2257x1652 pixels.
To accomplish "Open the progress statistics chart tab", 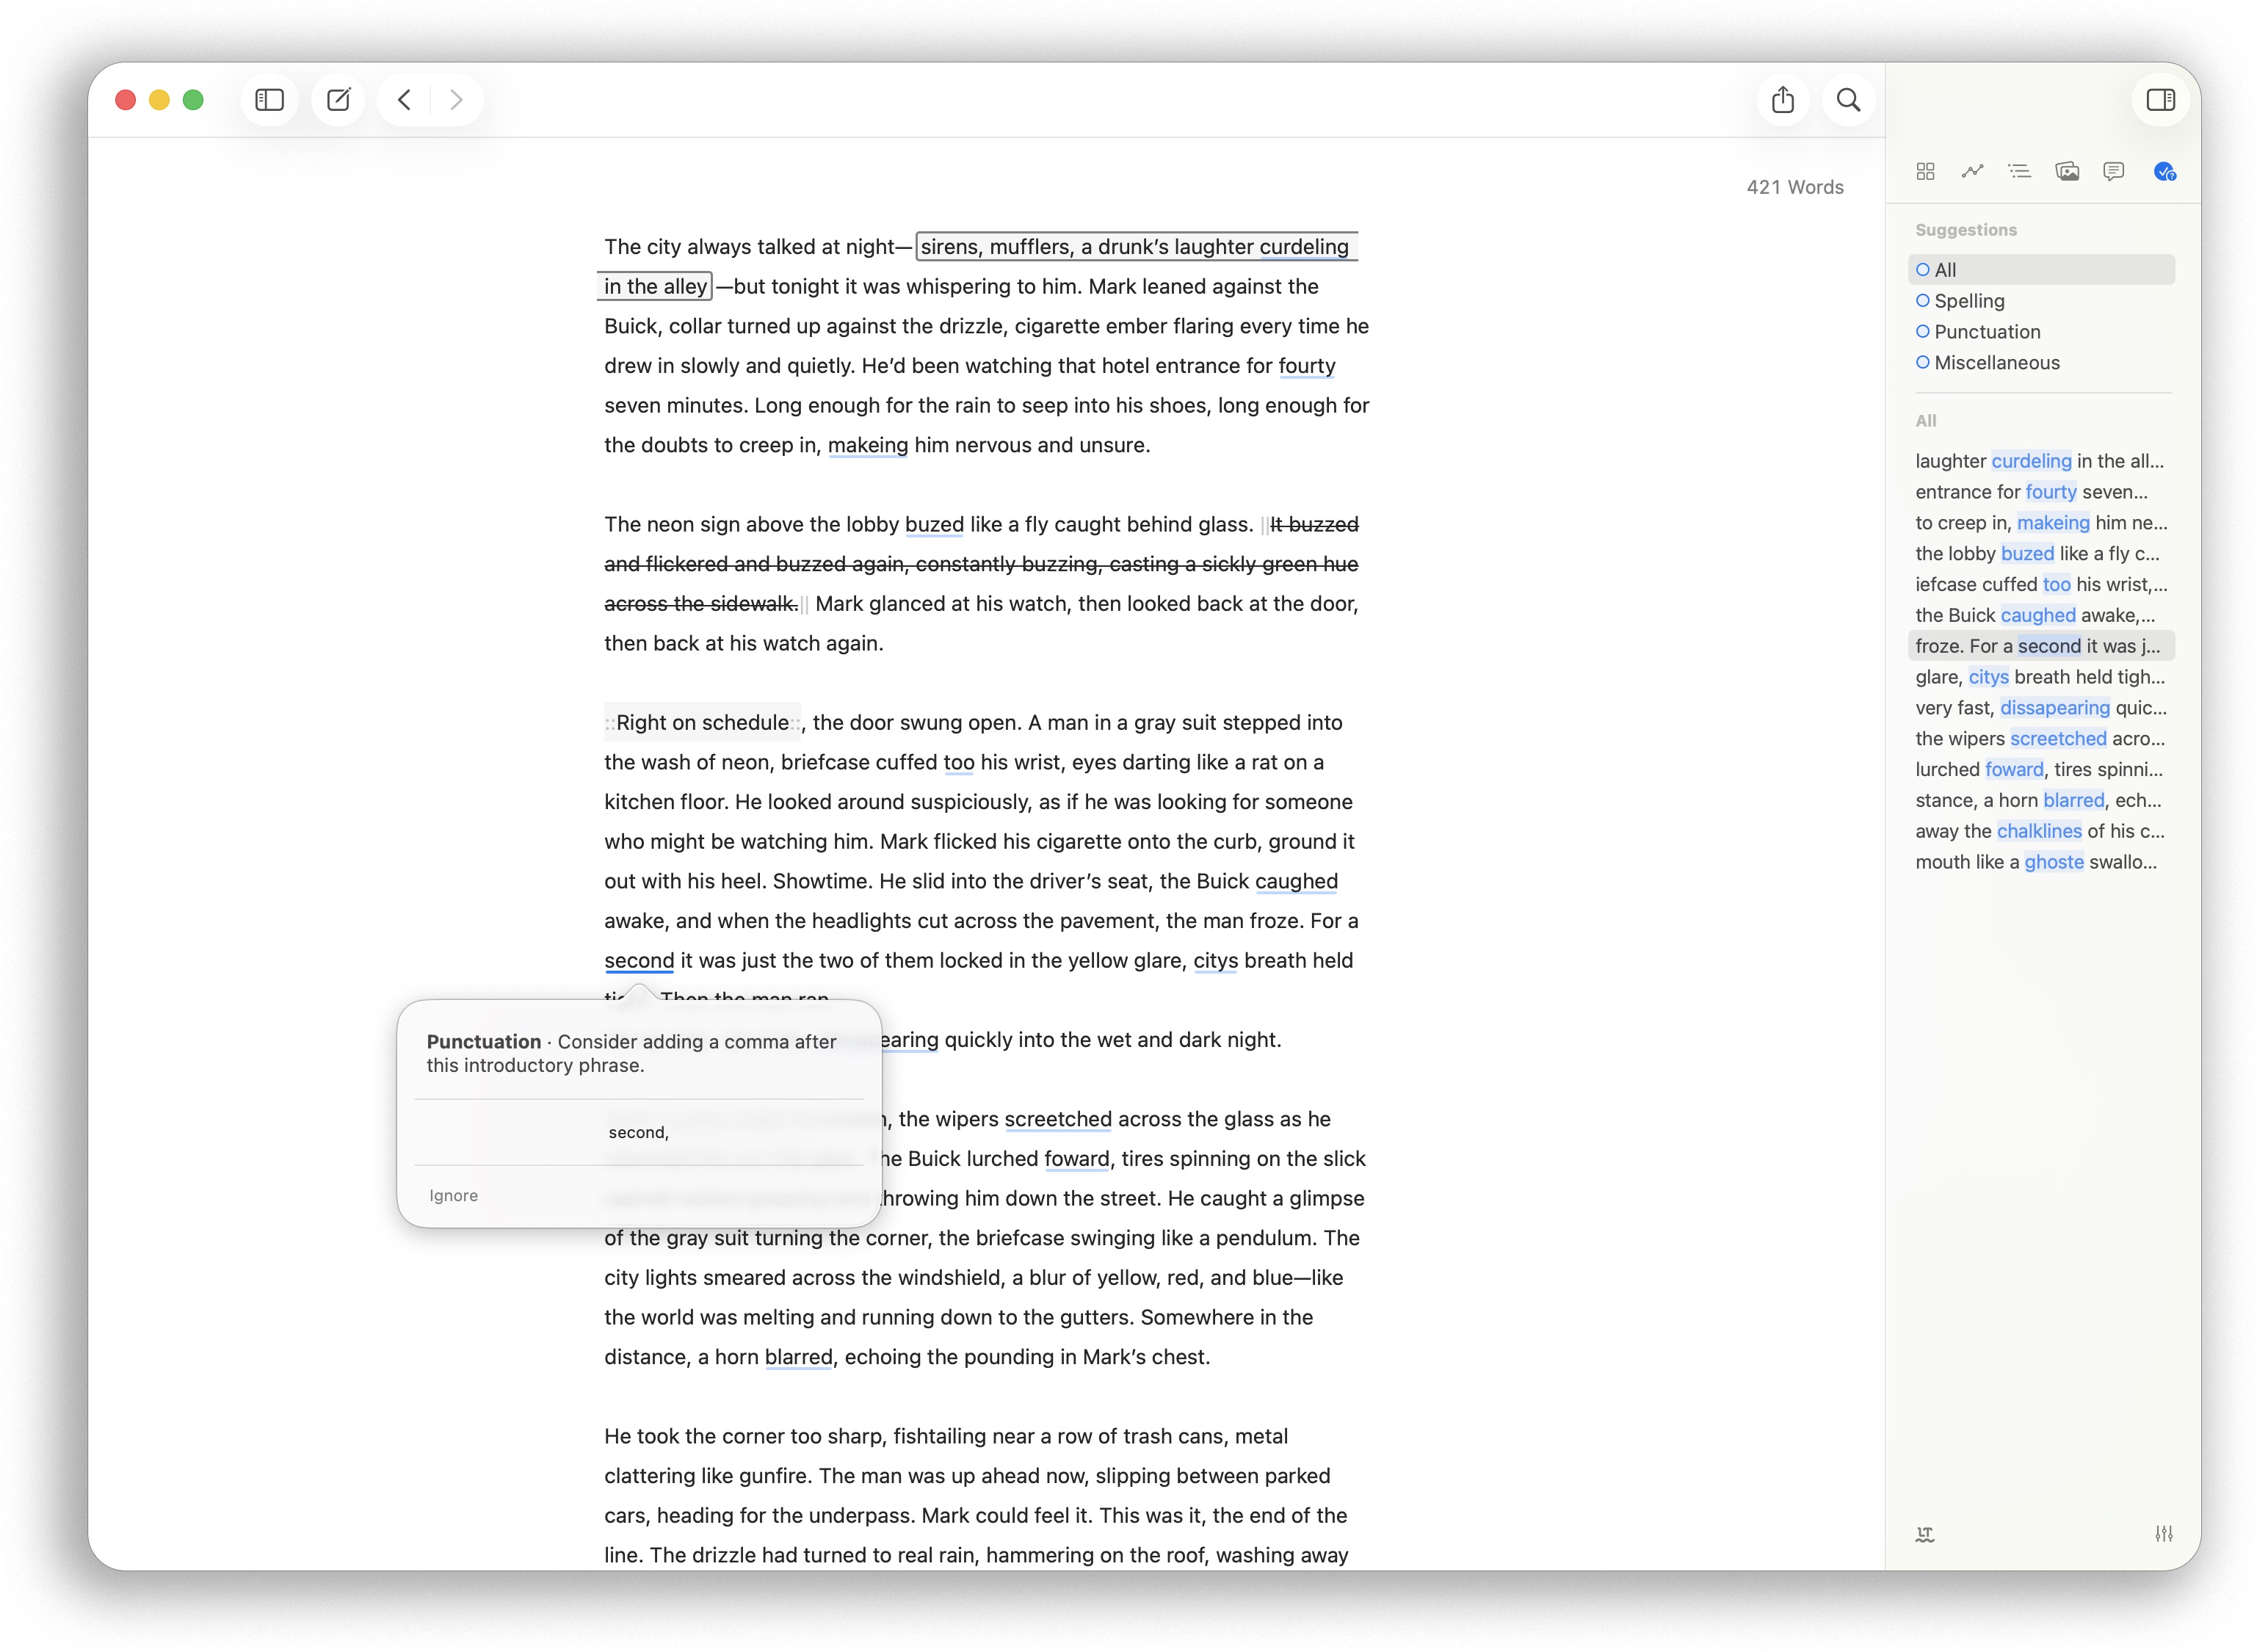I will pos(1972,171).
